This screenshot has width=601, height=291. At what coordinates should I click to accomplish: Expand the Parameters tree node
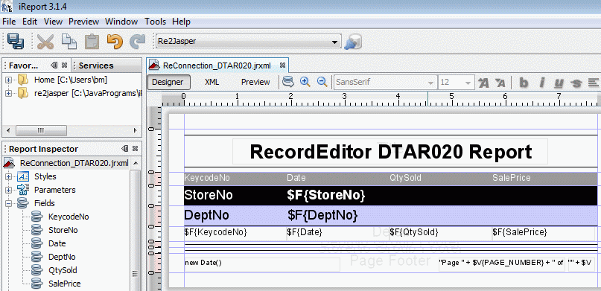click(8, 190)
